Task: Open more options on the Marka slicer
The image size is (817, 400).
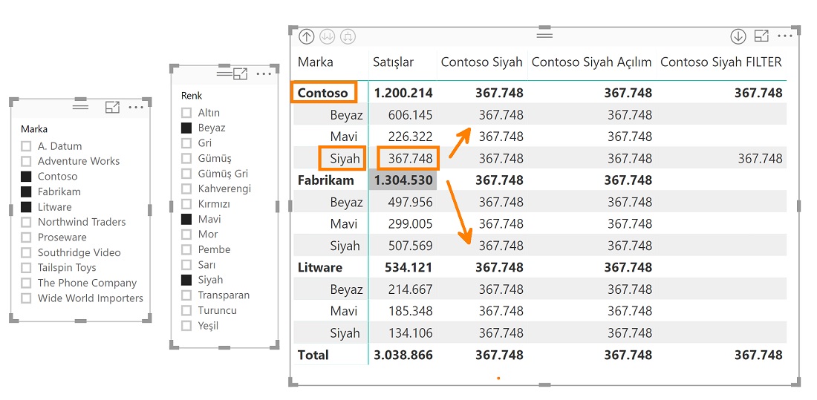Action: [x=135, y=108]
